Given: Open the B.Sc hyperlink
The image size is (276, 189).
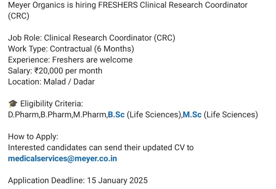Looking at the screenshot, I should 116,115.
